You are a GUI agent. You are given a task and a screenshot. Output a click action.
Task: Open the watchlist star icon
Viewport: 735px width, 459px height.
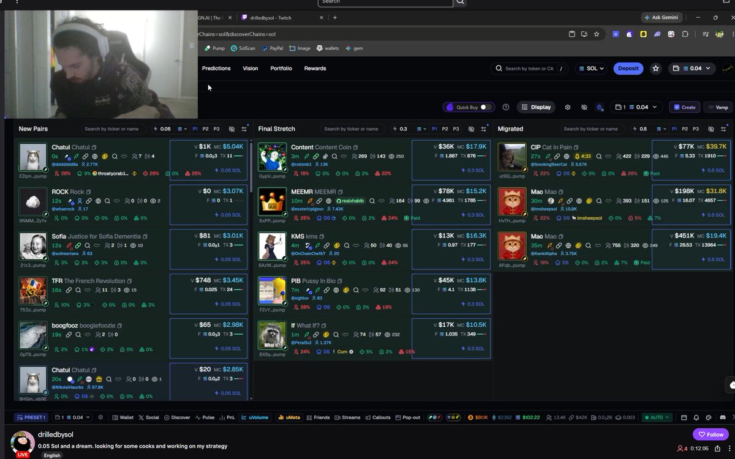[656, 69]
